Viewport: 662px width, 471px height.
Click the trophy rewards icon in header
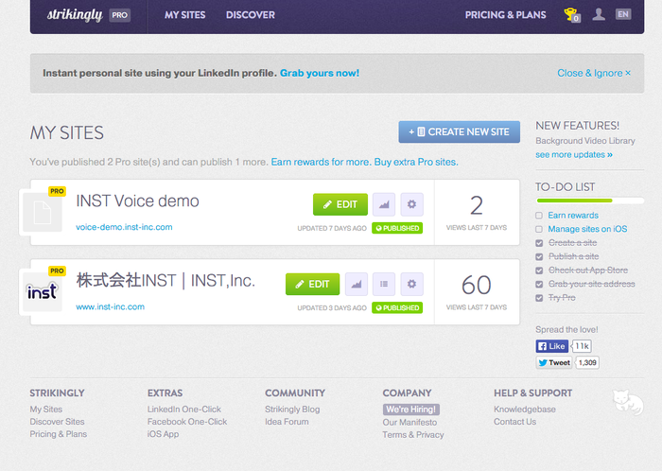571,15
